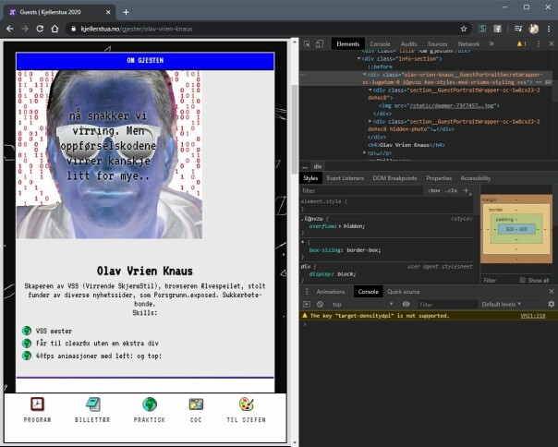558x447 pixels.
Task: Open the Sources tab
Action: [x=437, y=44]
